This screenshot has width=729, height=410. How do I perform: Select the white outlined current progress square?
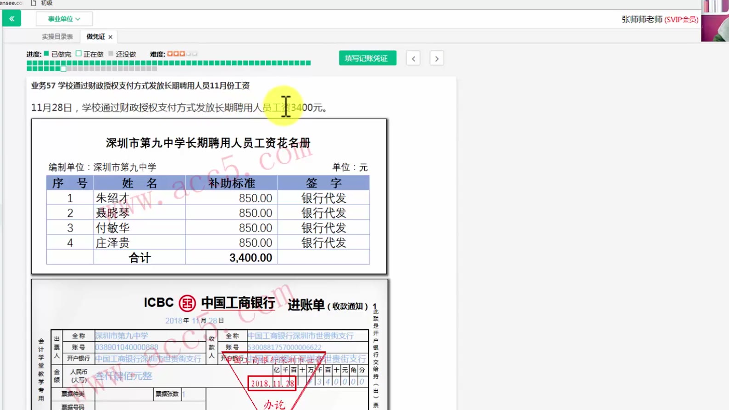point(63,69)
